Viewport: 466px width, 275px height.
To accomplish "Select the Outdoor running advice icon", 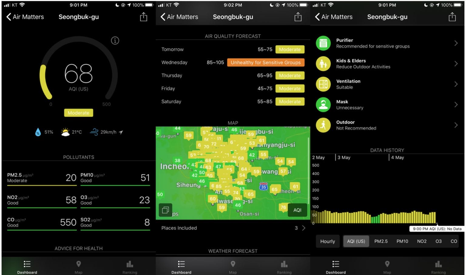I will coord(323,125).
